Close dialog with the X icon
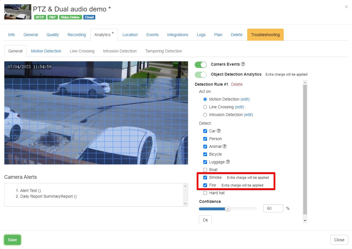This screenshot has width=352, height=249. (x=346, y=7)
